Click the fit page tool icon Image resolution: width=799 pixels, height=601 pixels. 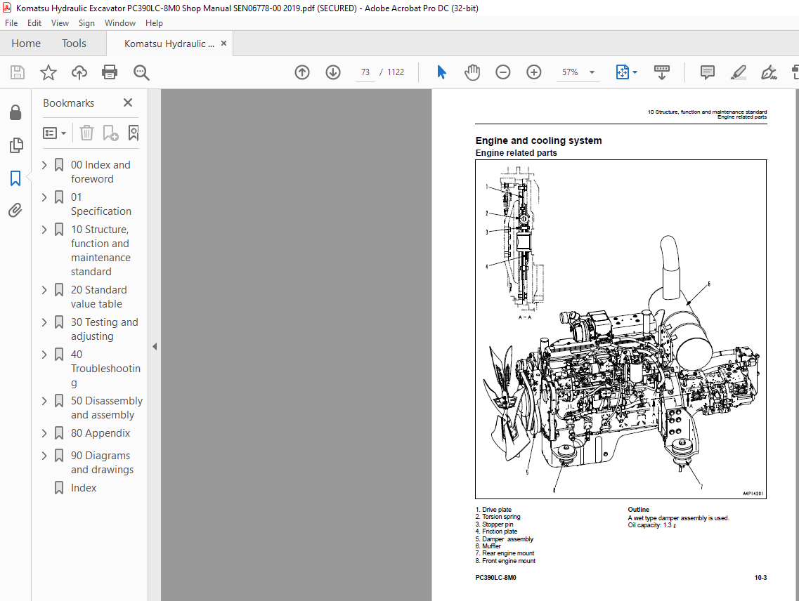622,72
